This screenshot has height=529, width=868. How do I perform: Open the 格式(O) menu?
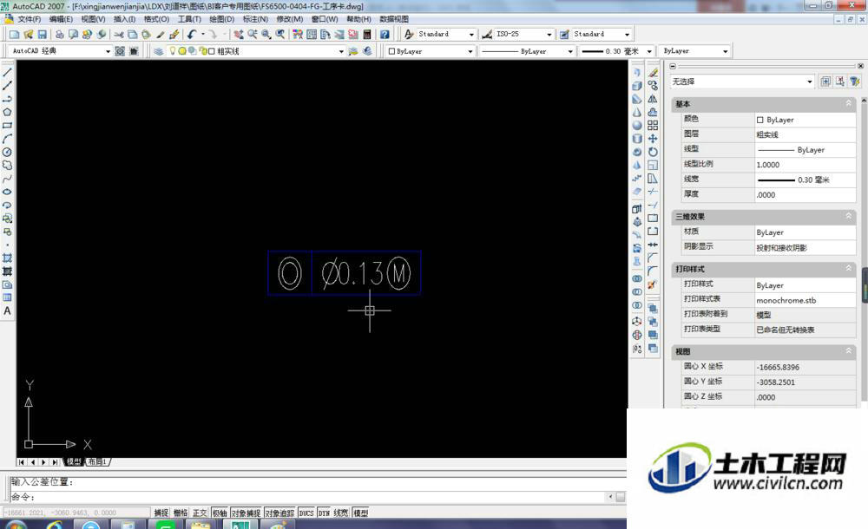(156, 19)
